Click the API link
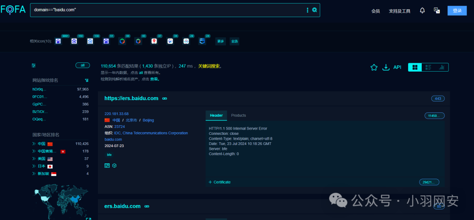The width and height of the screenshot is (474, 220). coord(397,68)
